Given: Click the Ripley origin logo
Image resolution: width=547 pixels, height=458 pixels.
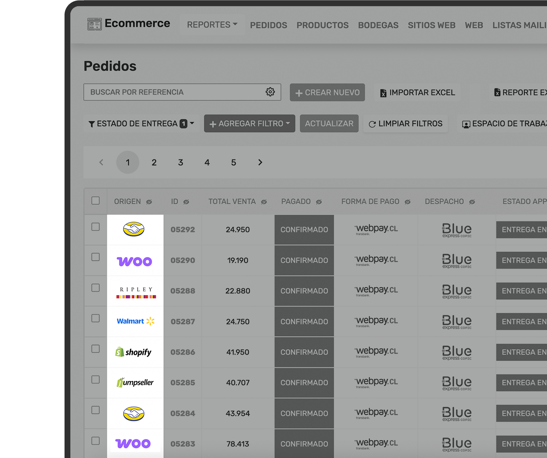Looking at the screenshot, I should (x=136, y=292).
